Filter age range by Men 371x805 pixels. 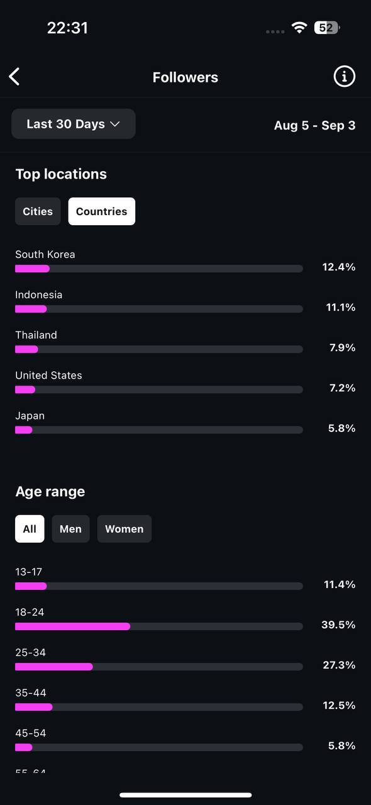(x=70, y=529)
